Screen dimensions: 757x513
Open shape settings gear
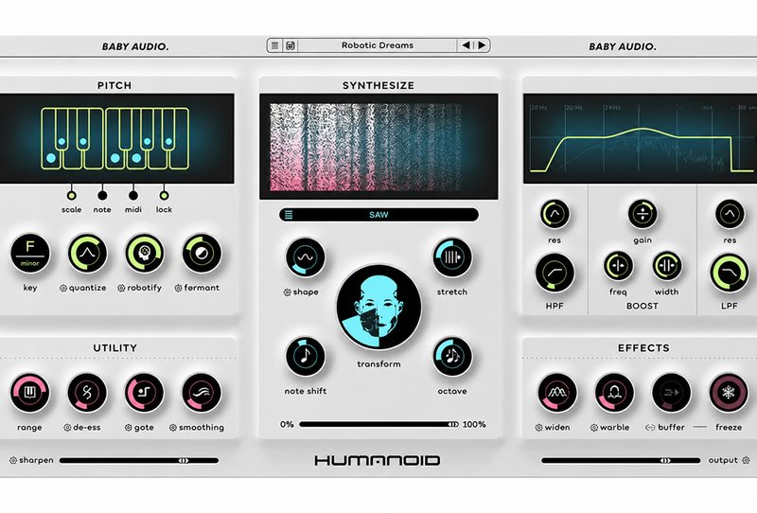(x=288, y=292)
